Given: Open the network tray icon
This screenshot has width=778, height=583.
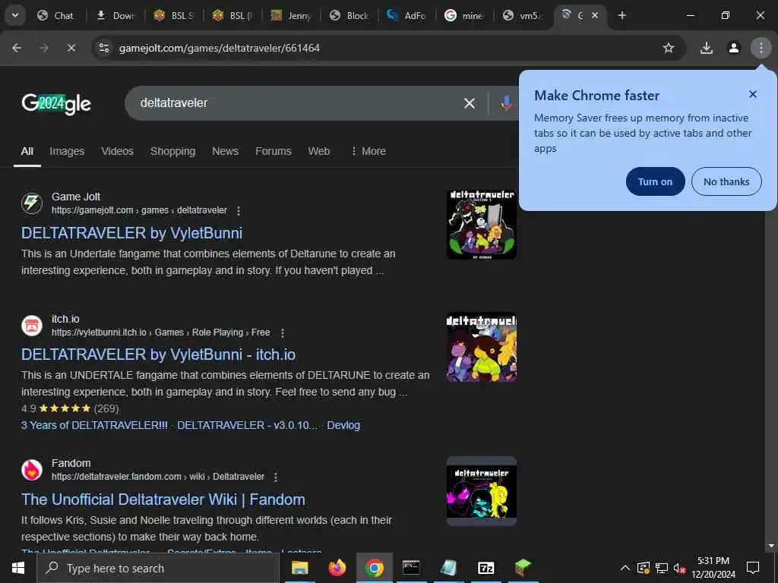Looking at the screenshot, I should 662,568.
